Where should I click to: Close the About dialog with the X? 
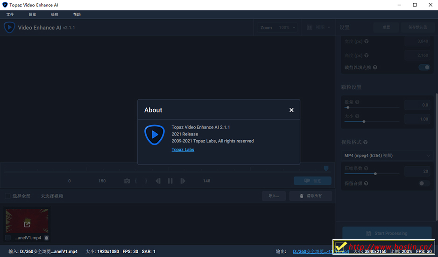coord(291,110)
